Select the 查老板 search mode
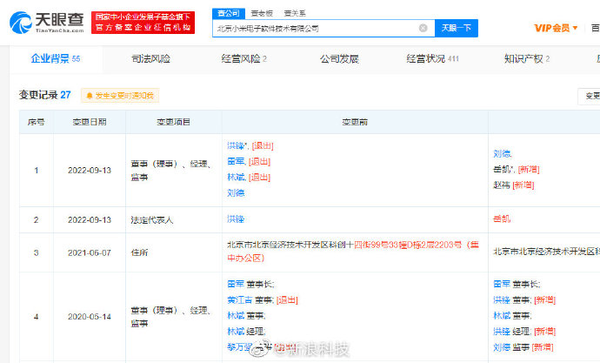Image resolution: width=600 pixels, height=363 pixels. click(x=261, y=14)
